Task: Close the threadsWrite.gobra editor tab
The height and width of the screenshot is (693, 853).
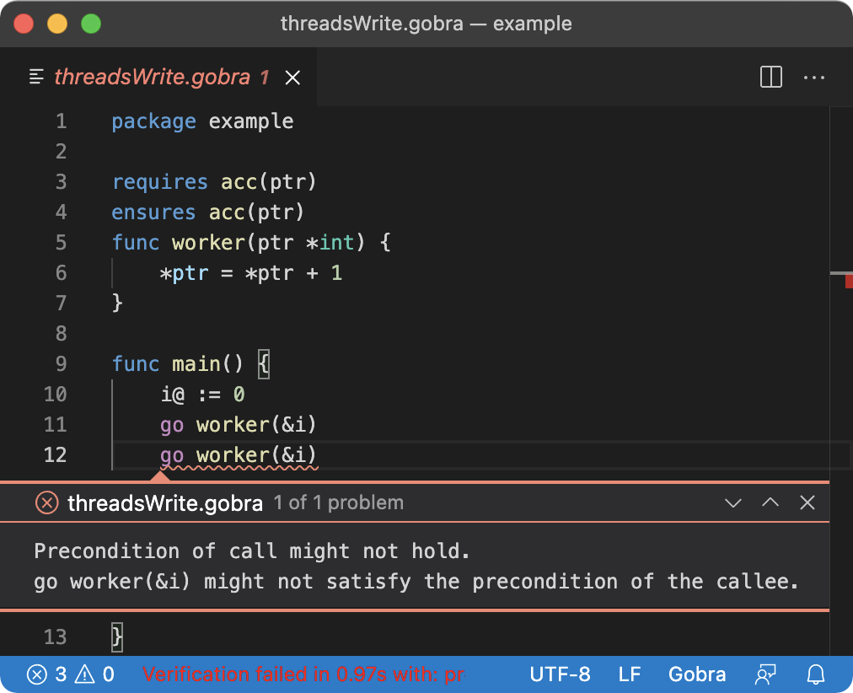Action: (x=292, y=78)
